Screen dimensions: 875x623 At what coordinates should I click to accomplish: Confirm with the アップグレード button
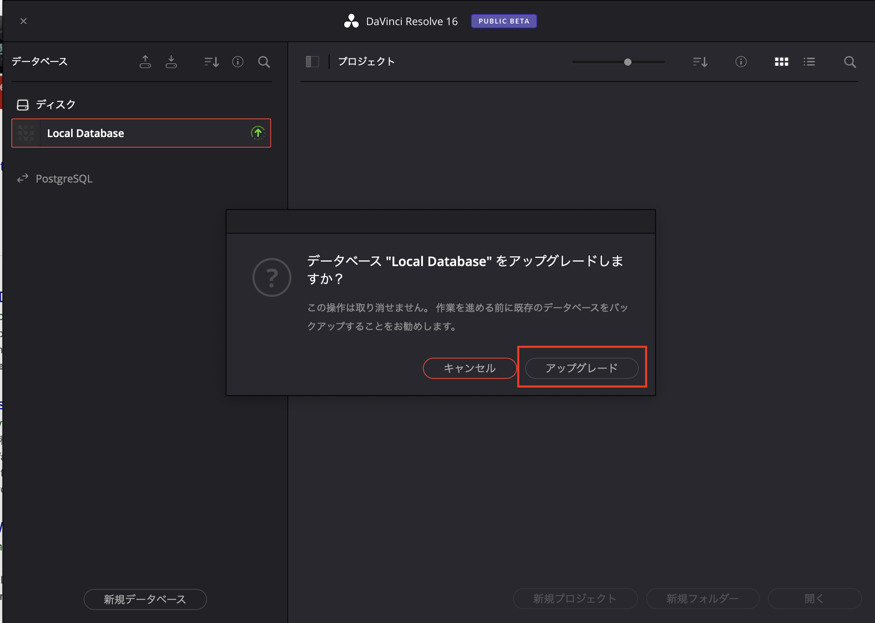(x=581, y=368)
